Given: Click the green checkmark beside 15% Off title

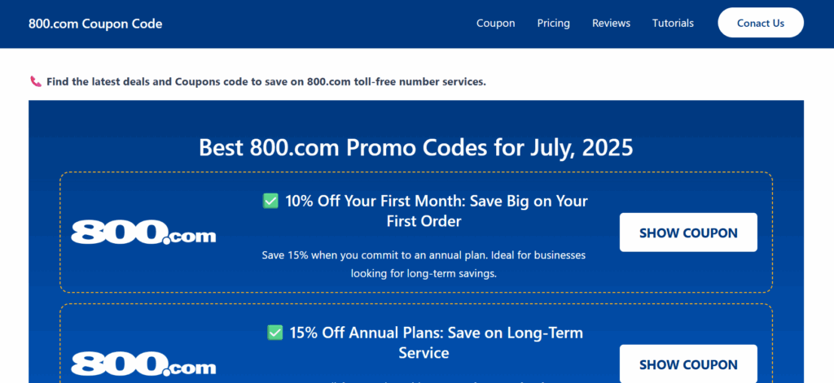Looking at the screenshot, I should point(274,333).
